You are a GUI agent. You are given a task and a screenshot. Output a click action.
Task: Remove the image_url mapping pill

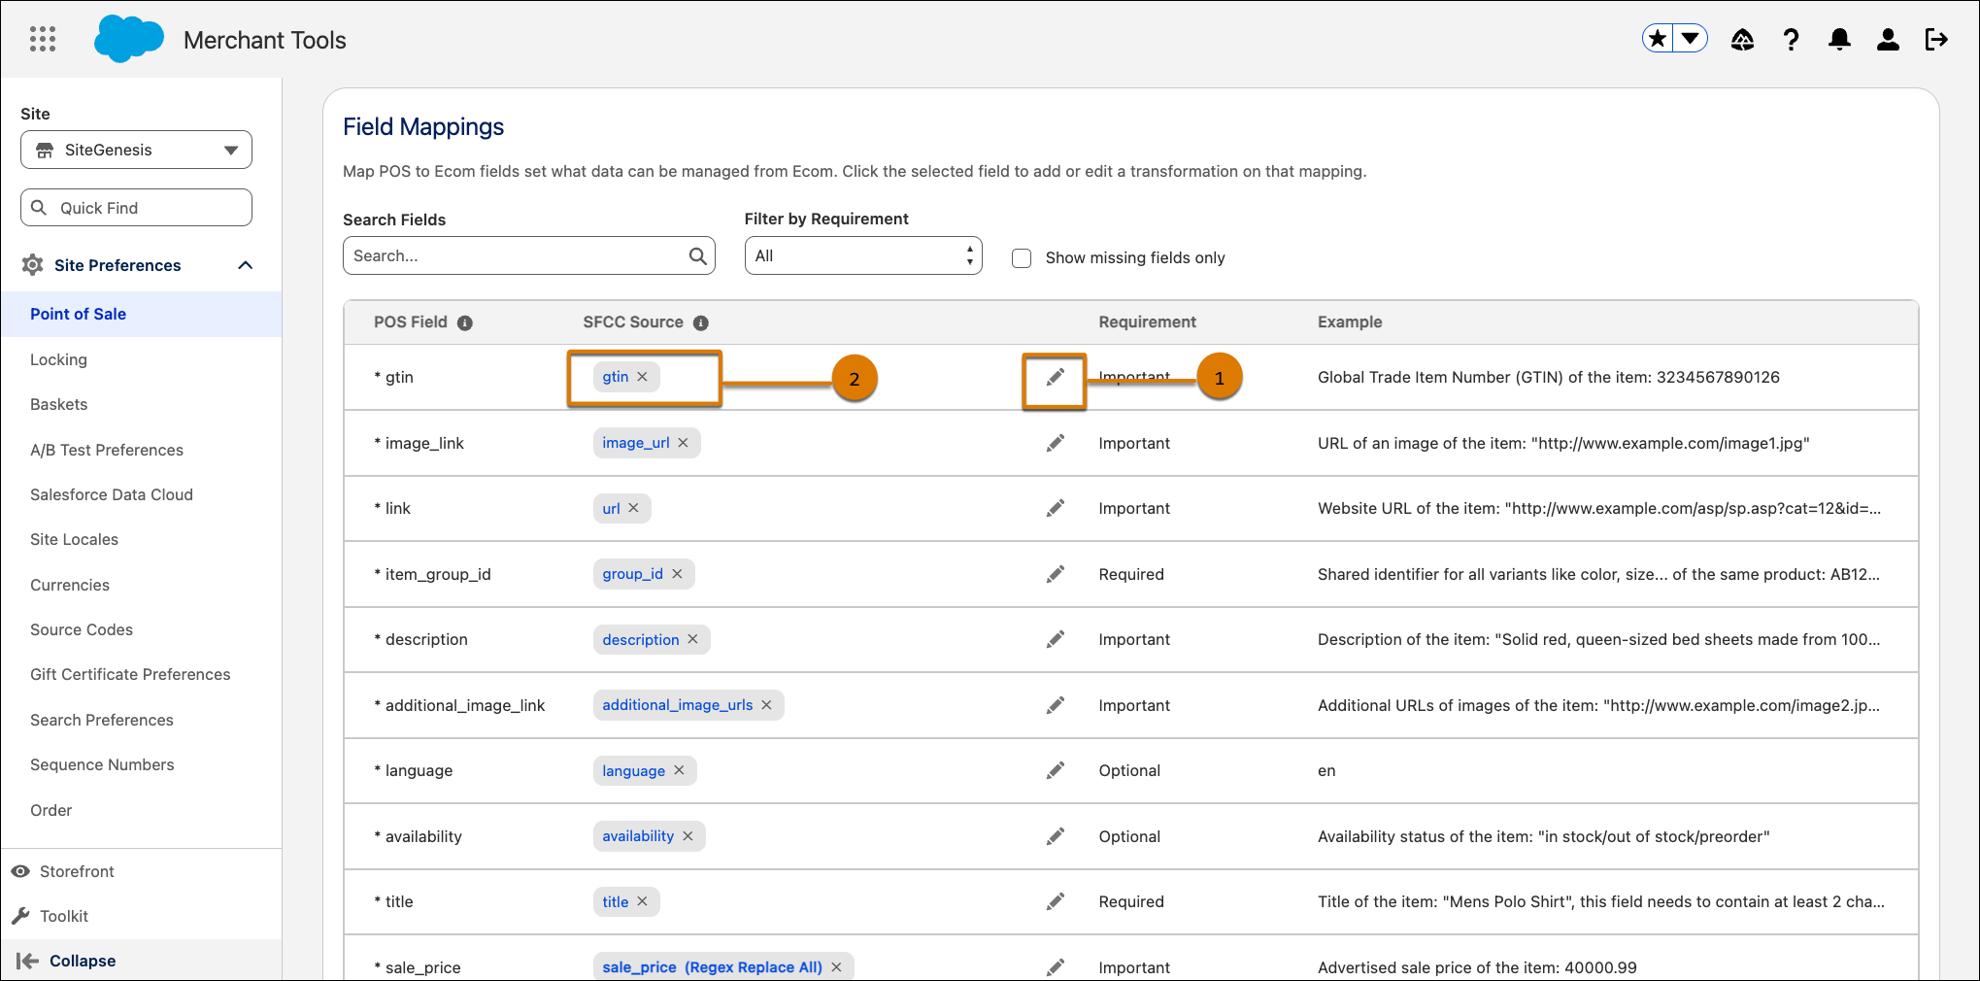point(683,443)
